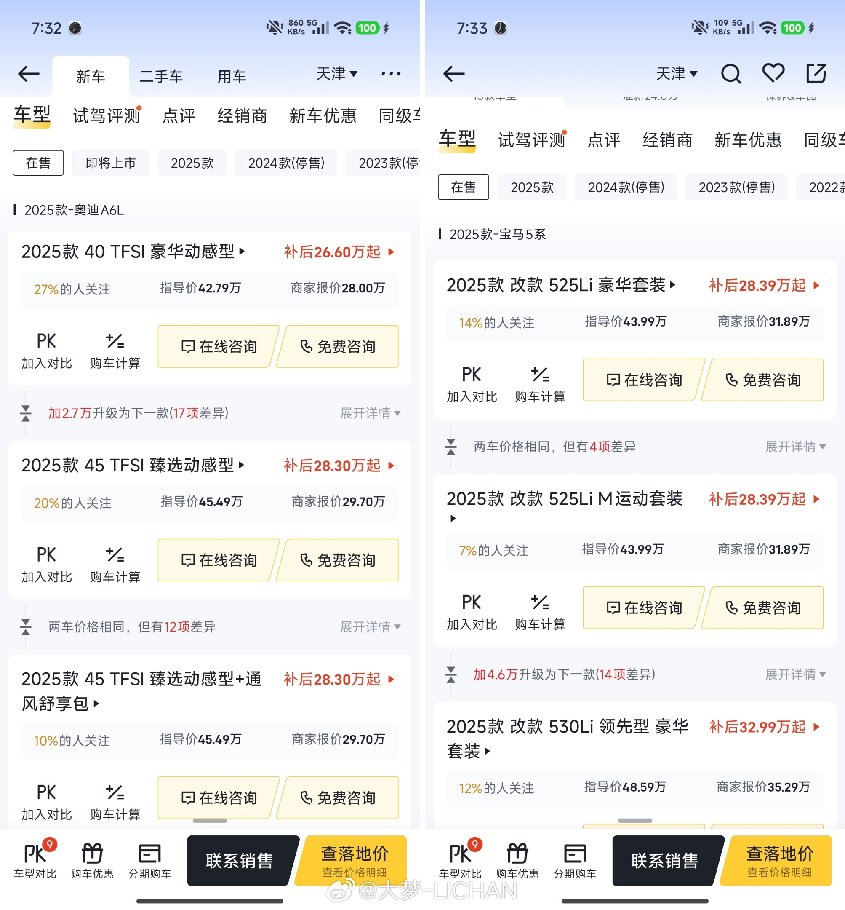Image resolution: width=845 pixels, height=910 pixels.
Task: Expand 展开详情 for 12项差异 row
Action: click(371, 627)
